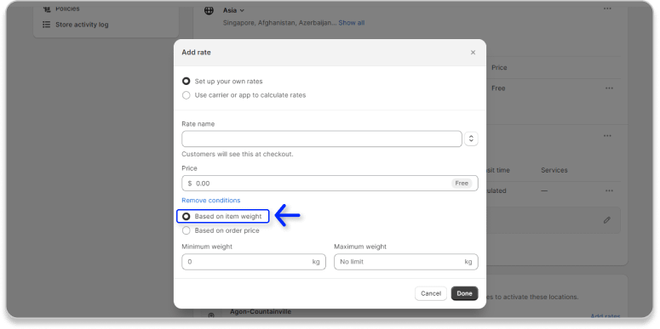
Task: Click Remove conditions link
Action: click(x=211, y=201)
